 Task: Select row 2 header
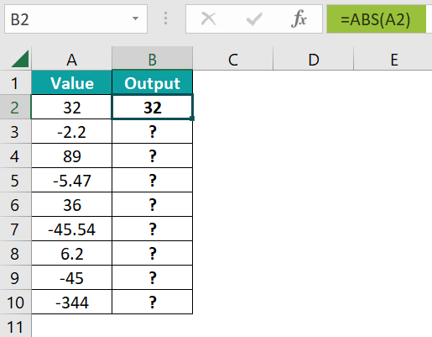(x=15, y=107)
